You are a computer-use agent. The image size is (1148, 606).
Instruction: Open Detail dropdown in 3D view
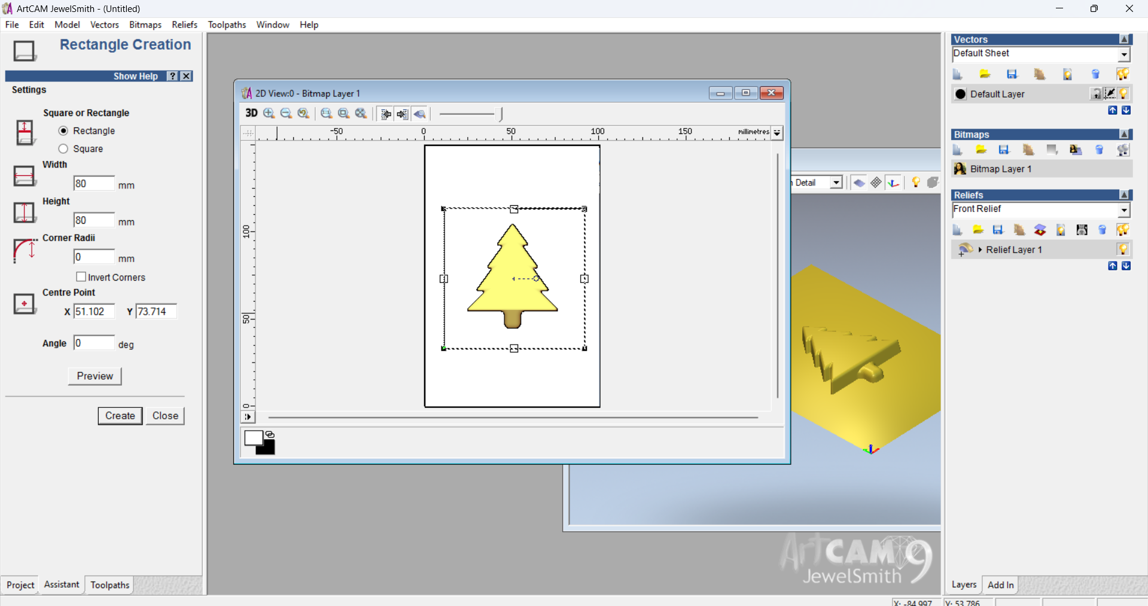(x=836, y=182)
